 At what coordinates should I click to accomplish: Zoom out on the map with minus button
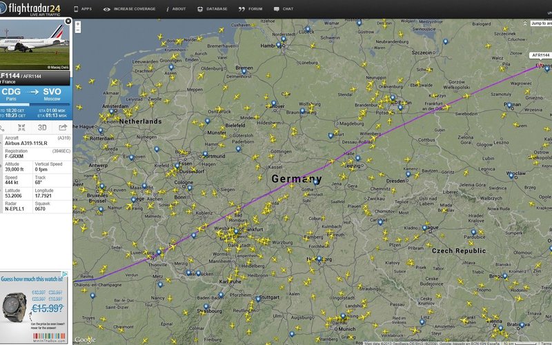click(78, 30)
